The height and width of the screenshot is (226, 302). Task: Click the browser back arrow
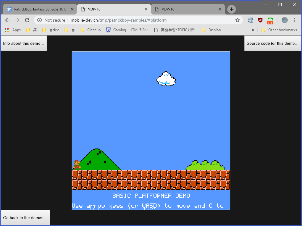7,20
